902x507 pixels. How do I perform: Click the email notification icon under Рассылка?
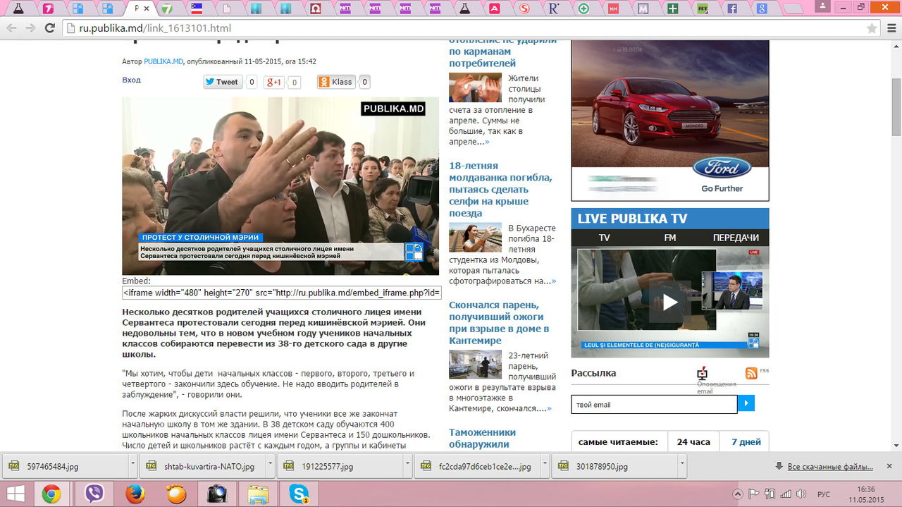[x=702, y=374]
